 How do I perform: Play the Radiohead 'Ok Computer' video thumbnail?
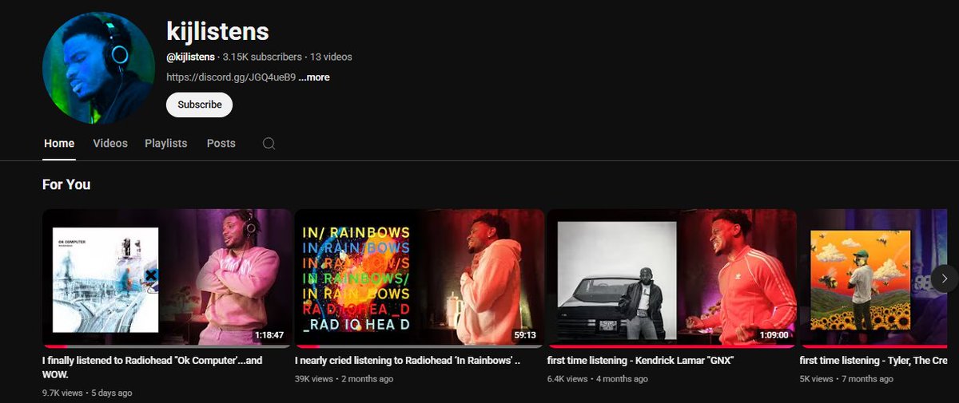click(167, 279)
